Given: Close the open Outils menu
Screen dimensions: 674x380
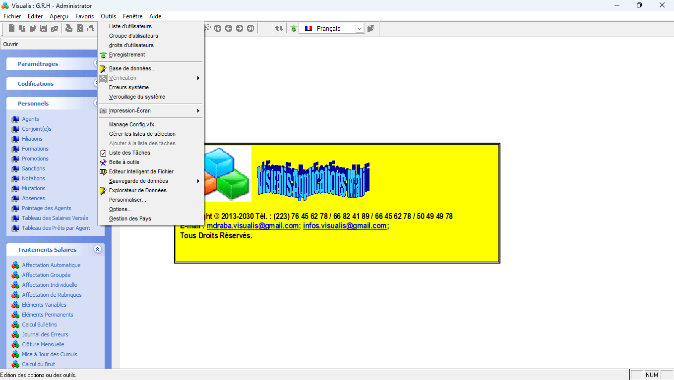Looking at the screenshot, I should click(109, 16).
